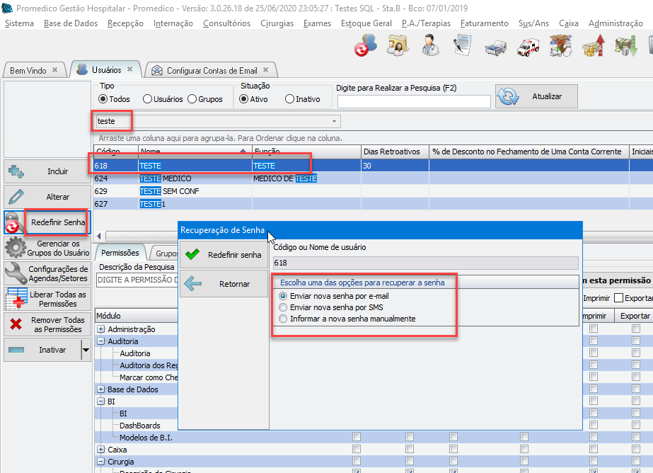Collapse the Auditoria module tree node
The height and width of the screenshot is (473, 653).
coord(101,341)
